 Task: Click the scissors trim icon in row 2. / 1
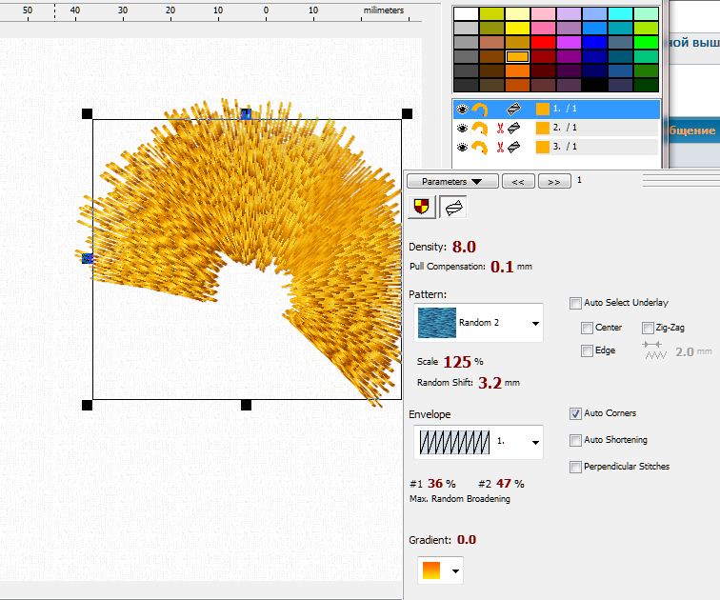coord(500,128)
